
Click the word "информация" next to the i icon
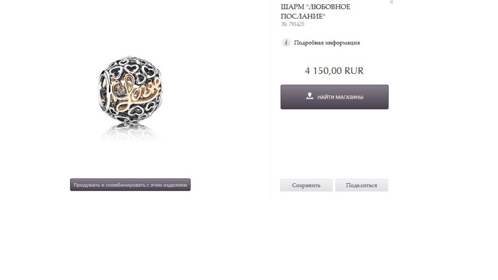343,43
